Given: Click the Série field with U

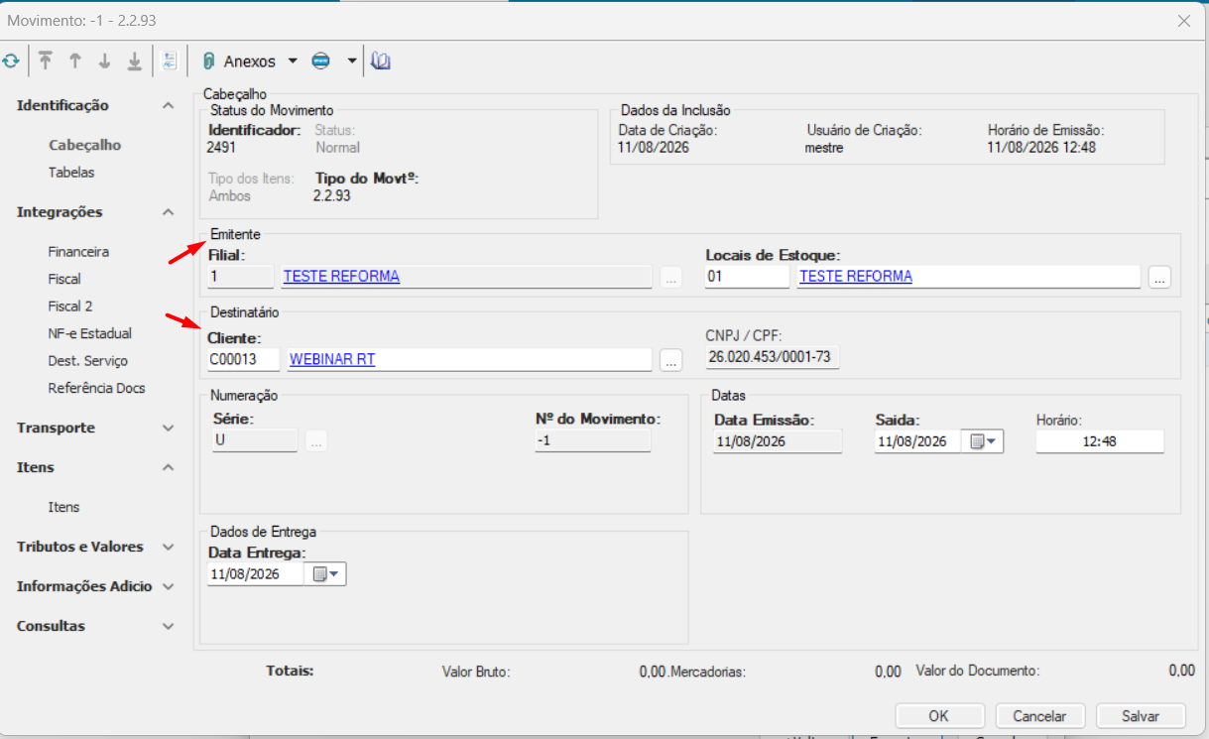Looking at the screenshot, I should click(255, 440).
